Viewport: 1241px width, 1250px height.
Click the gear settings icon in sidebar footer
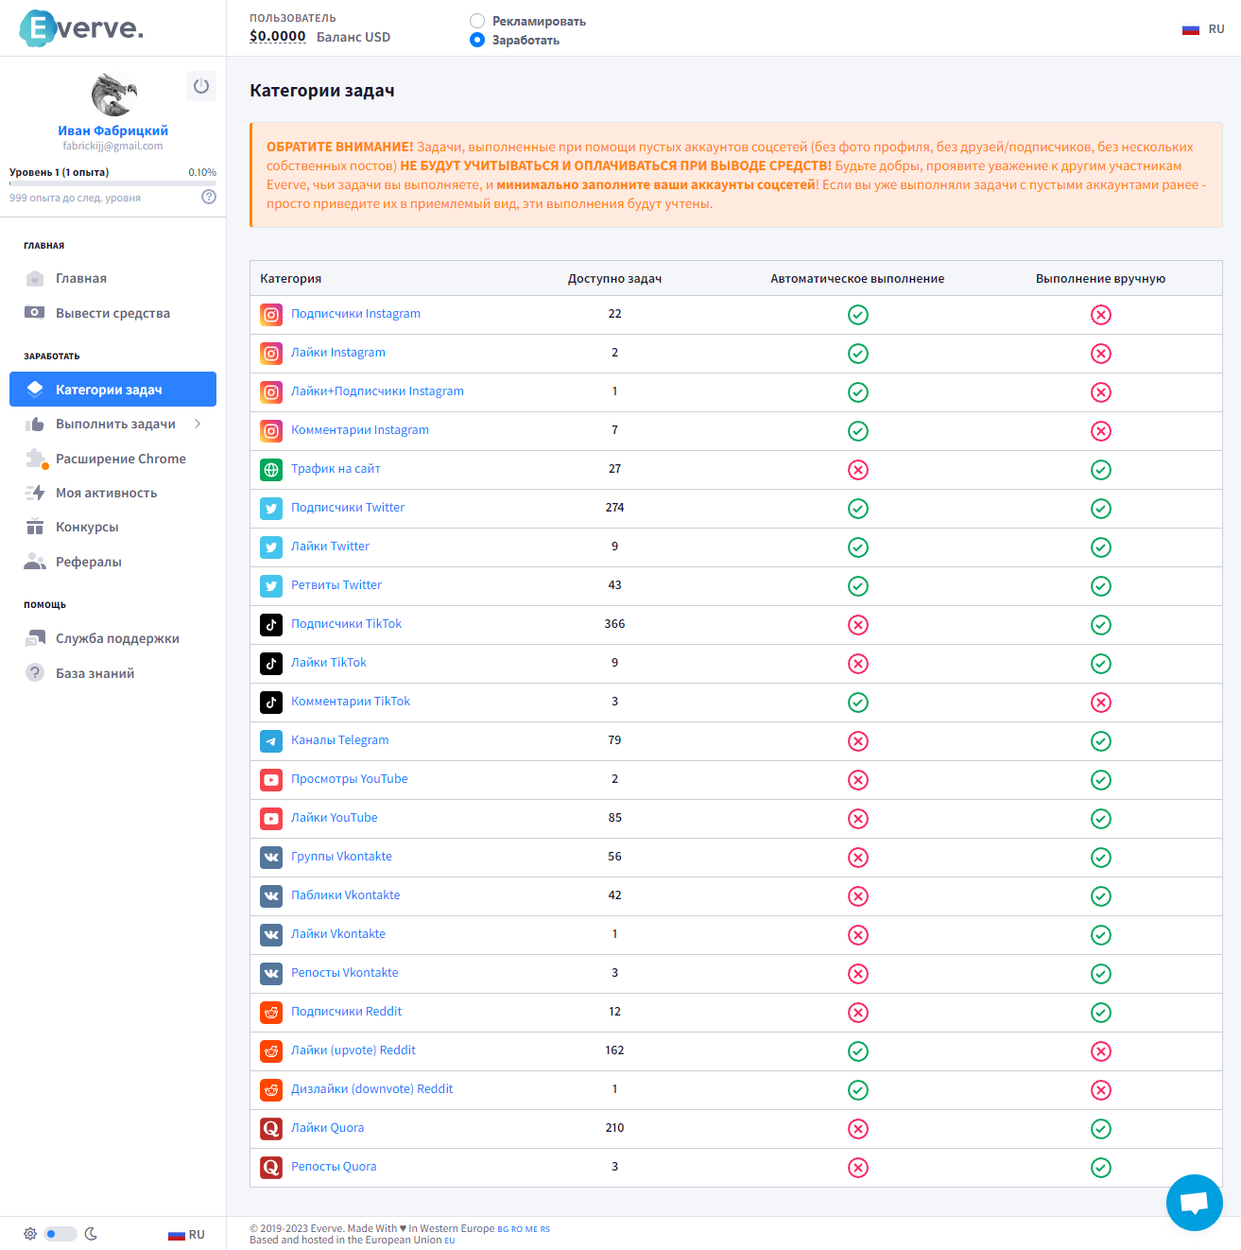[x=30, y=1234]
